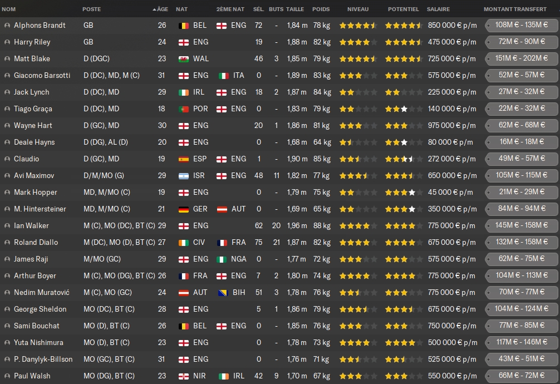
Task: Click the person icon beside George Sheldon
Action: pyautogui.click(x=7, y=309)
